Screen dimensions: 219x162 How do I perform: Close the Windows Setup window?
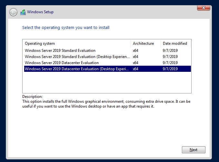[x=204, y=8]
